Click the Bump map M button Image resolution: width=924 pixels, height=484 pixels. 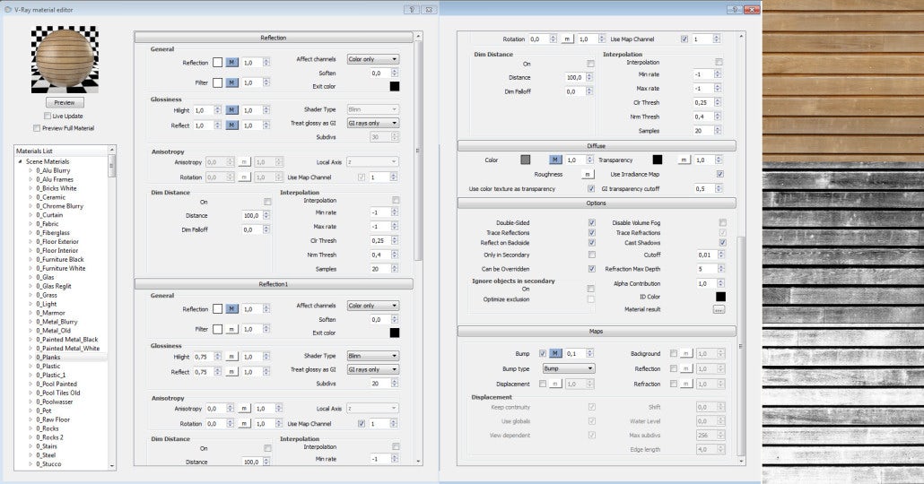tap(554, 354)
